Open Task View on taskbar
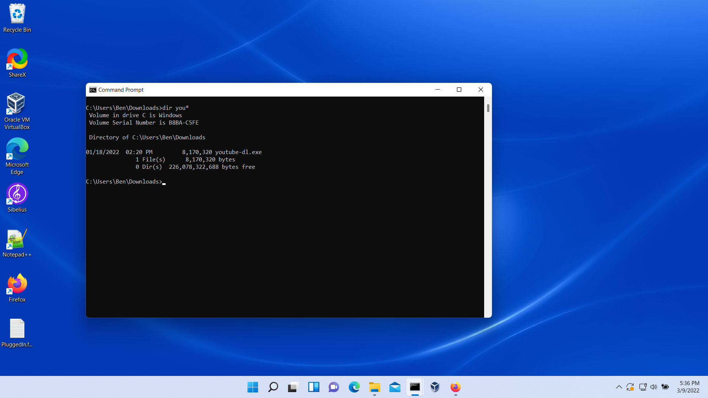 click(x=293, y=387)
